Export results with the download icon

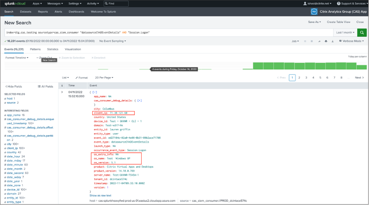tap(332, 41)
